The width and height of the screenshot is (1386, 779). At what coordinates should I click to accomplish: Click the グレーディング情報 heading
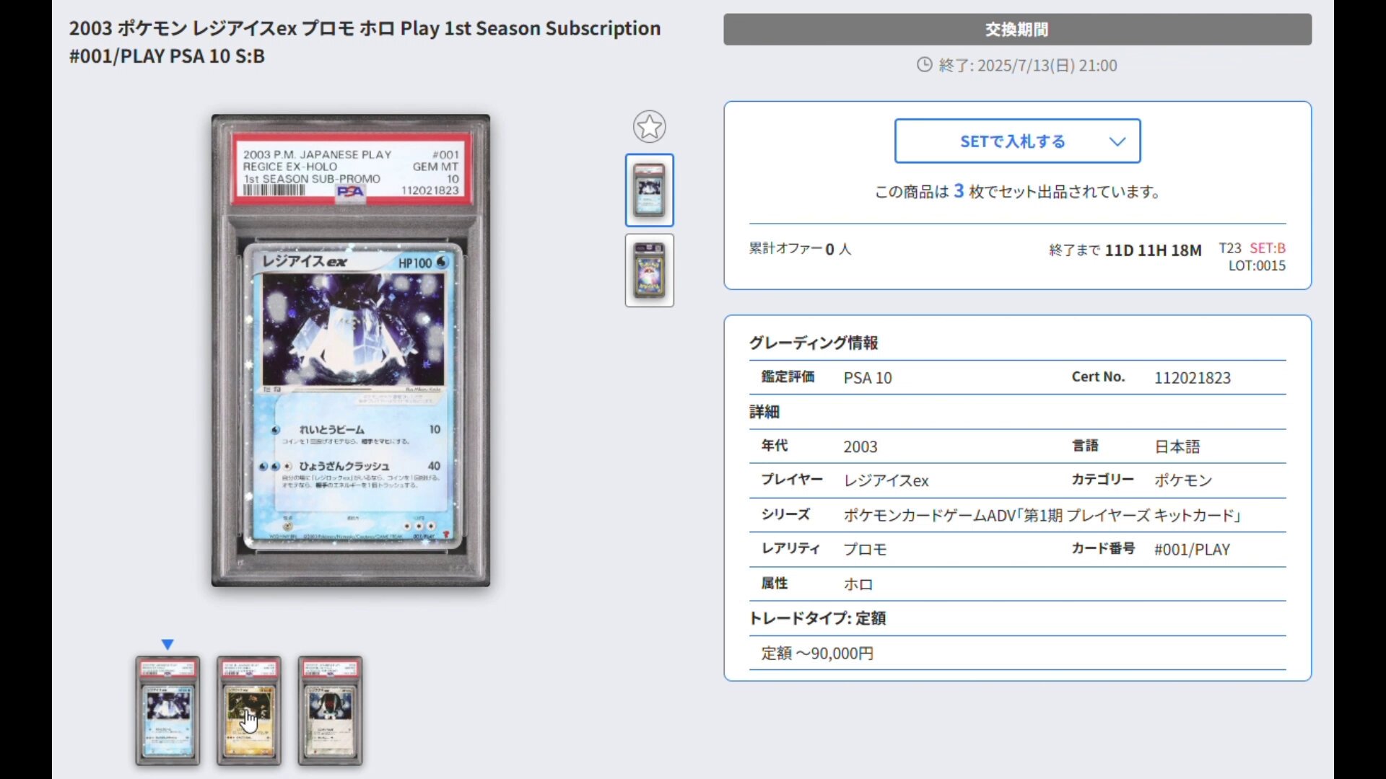[814, 343]
